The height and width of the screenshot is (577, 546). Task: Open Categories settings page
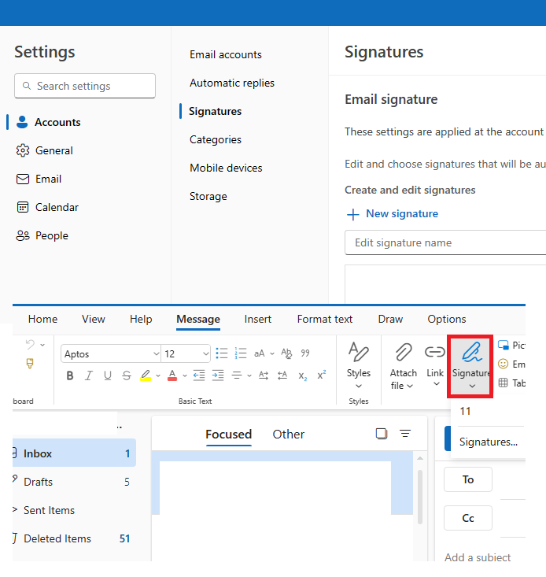click(x=216, y=140)
